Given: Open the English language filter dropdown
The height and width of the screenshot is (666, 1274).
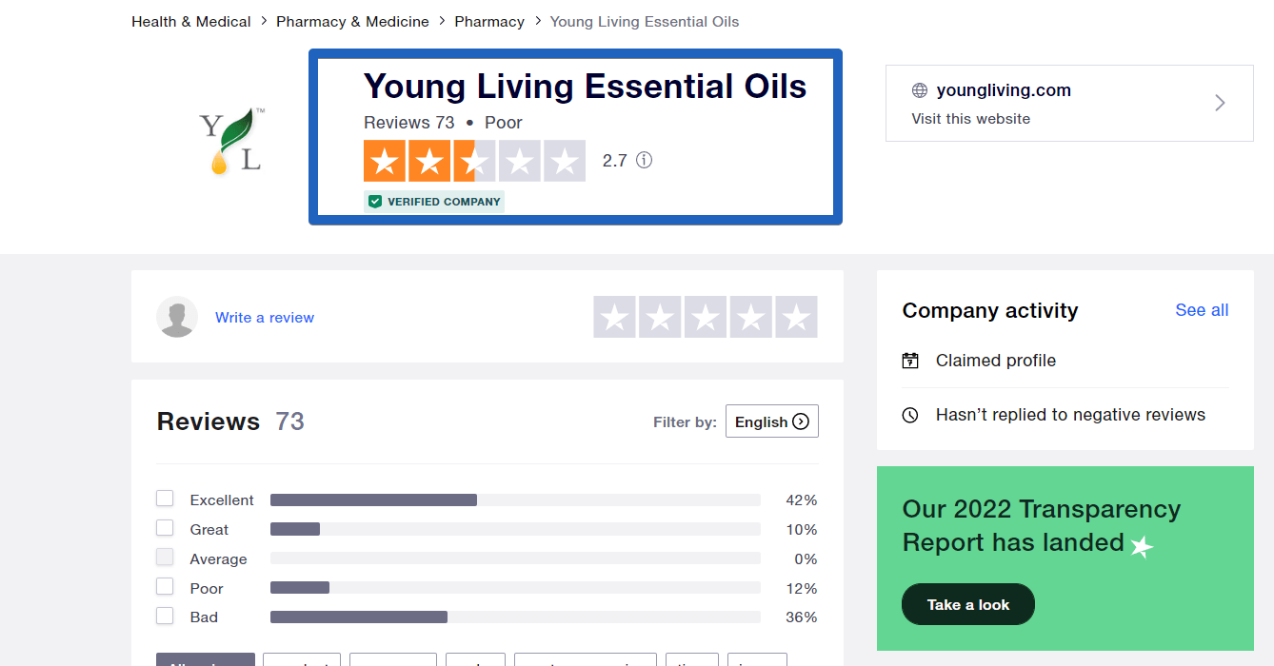Looking at the screenshot, I should 771,421.
